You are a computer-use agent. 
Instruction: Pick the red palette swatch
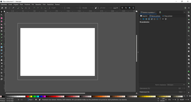[28, 96]
